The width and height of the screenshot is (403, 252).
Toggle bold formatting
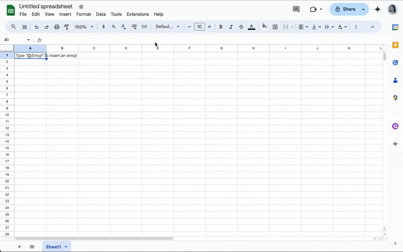221,27
